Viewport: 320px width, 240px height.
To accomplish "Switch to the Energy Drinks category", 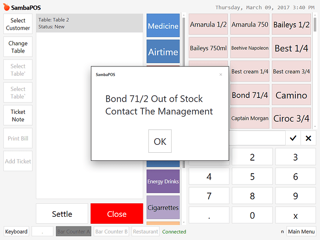I will pos(163,182).
